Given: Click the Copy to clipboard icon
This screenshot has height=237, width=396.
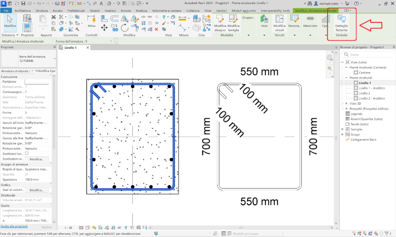Looking at the screenshot, I should [53, 23].
